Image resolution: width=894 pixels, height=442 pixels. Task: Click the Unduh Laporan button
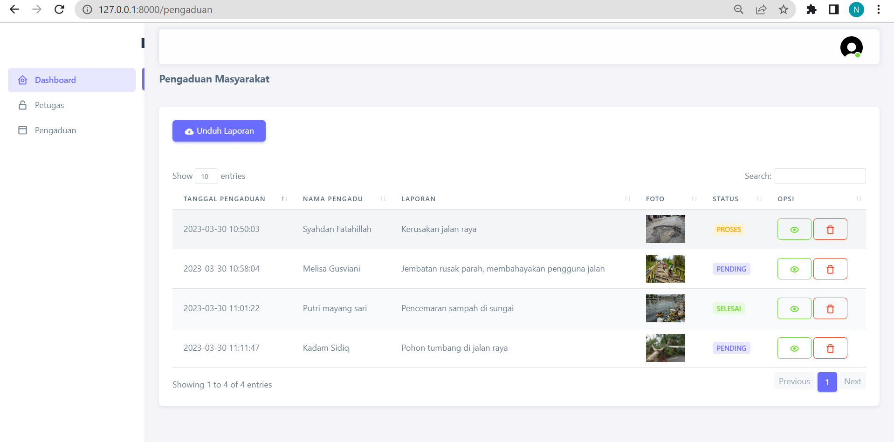click(x=219, y=131)
